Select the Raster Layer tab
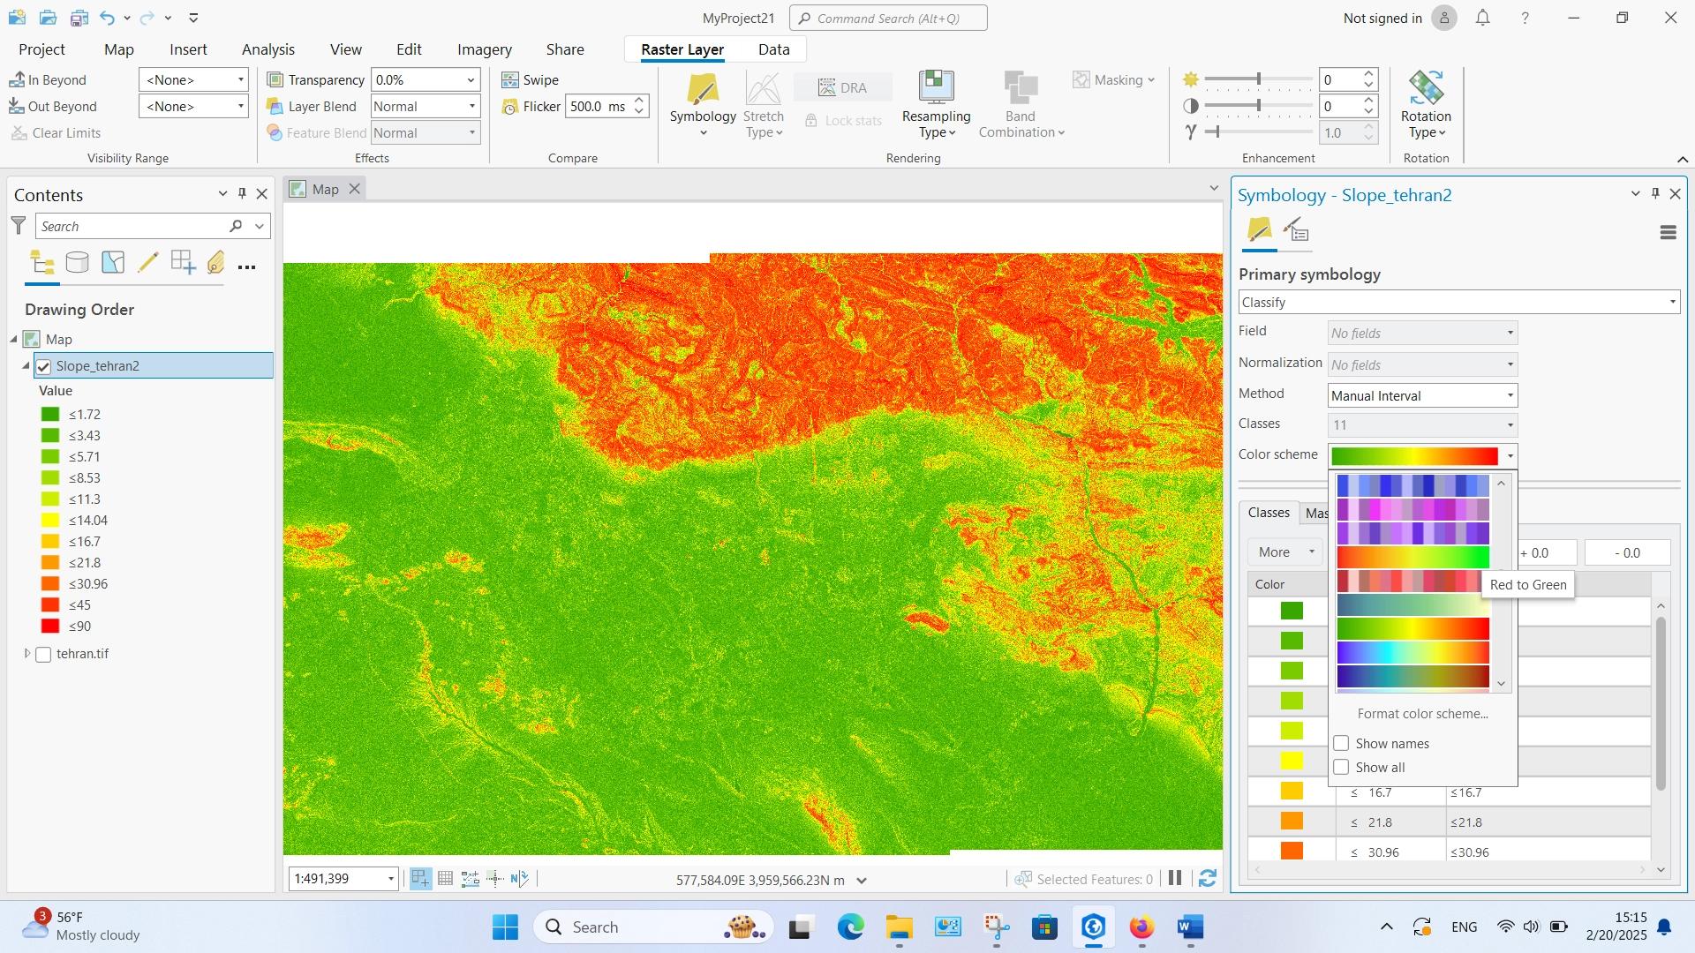Image resolution: width=1695 pixels, height=953 pixels. (x=683, y=49)
